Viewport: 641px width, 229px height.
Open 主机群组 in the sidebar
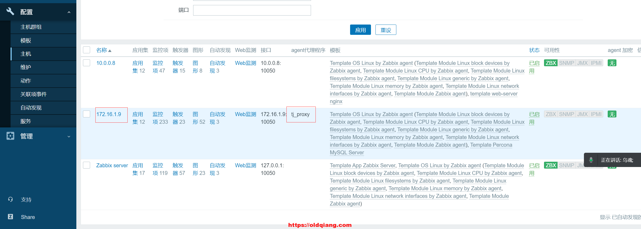(x=43, y=27)
